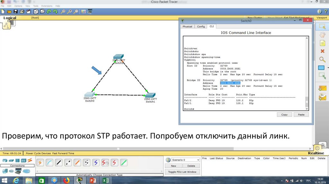Viewport: 329px width, 184px height.
Task: Reset zoom with the middle magnifier icon
Action: [69, 12]
